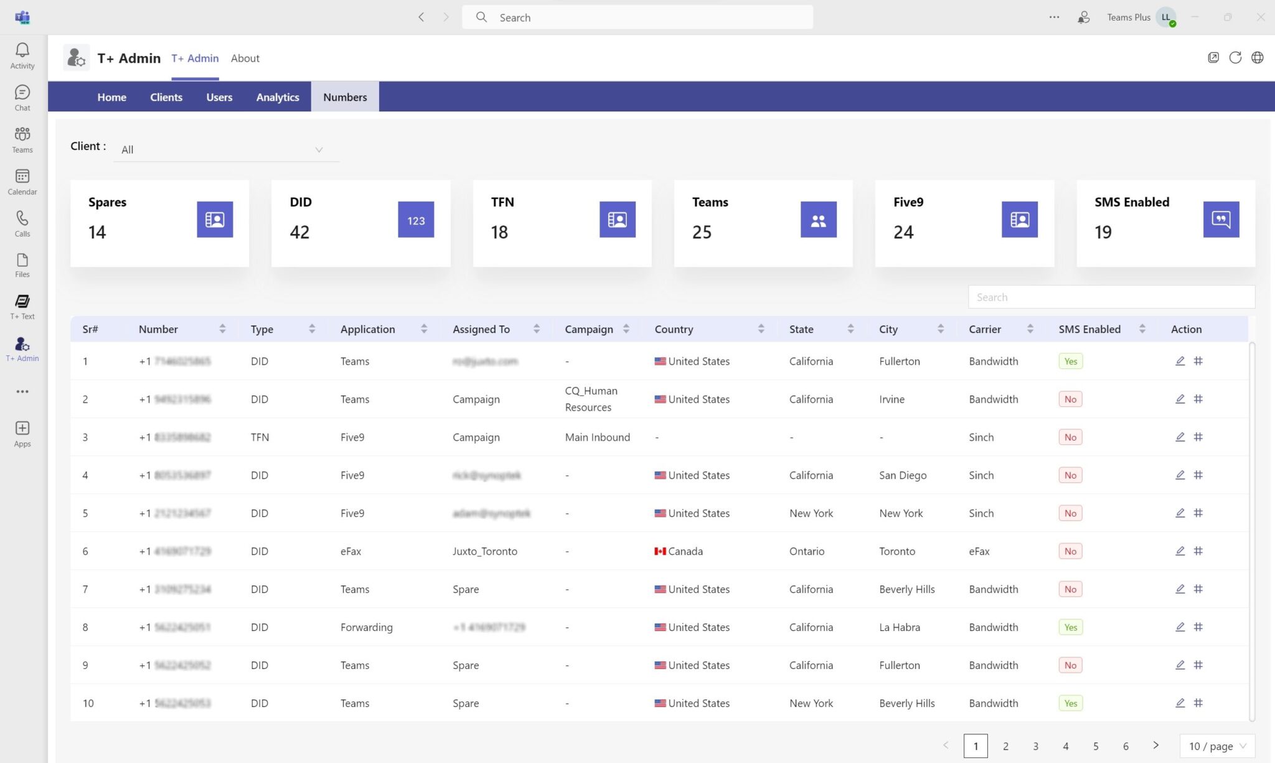
Task: Open Calls from the sidebar
Action: click(22, 223)
